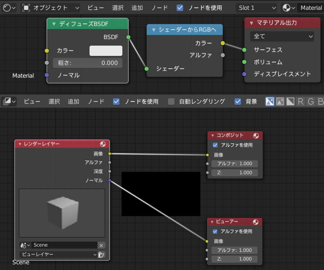Click cube render preview thumbnail
Image resolution: width=324 pixels, height=270 pixels.
pyautogui.click(x=62, y=213)
